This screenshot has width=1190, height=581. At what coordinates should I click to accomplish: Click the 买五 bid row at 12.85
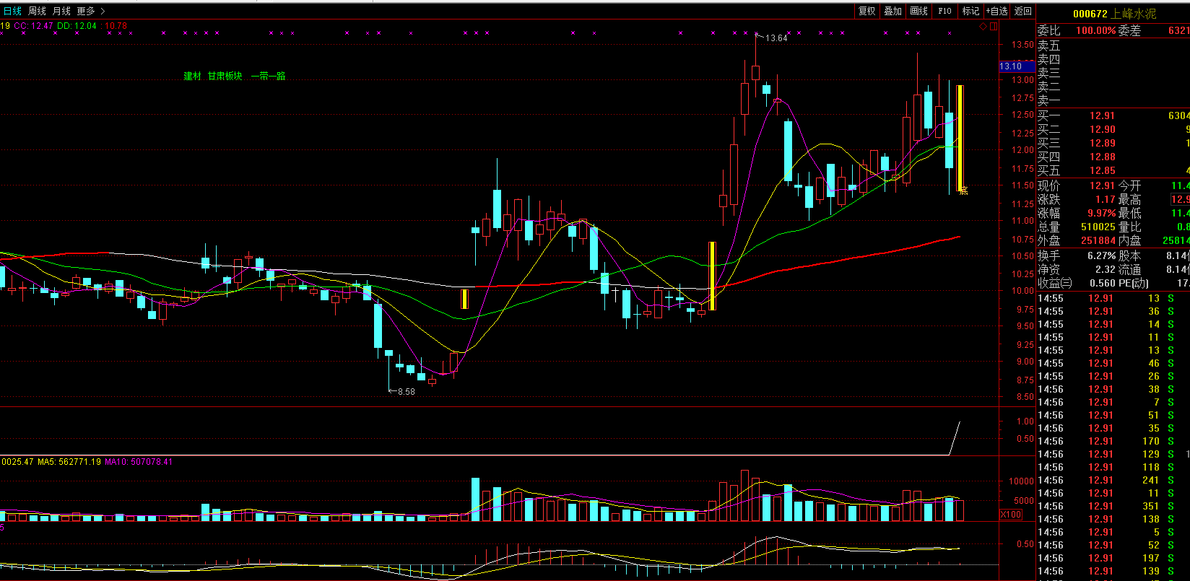pyautogui.click(x=1113, y=170)
